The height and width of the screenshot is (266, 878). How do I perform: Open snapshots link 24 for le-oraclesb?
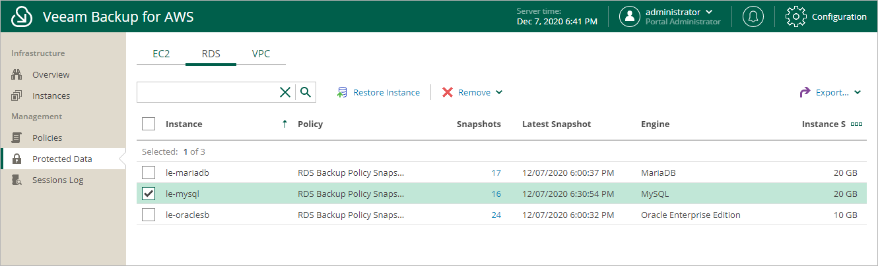click(x=496, y=215)
